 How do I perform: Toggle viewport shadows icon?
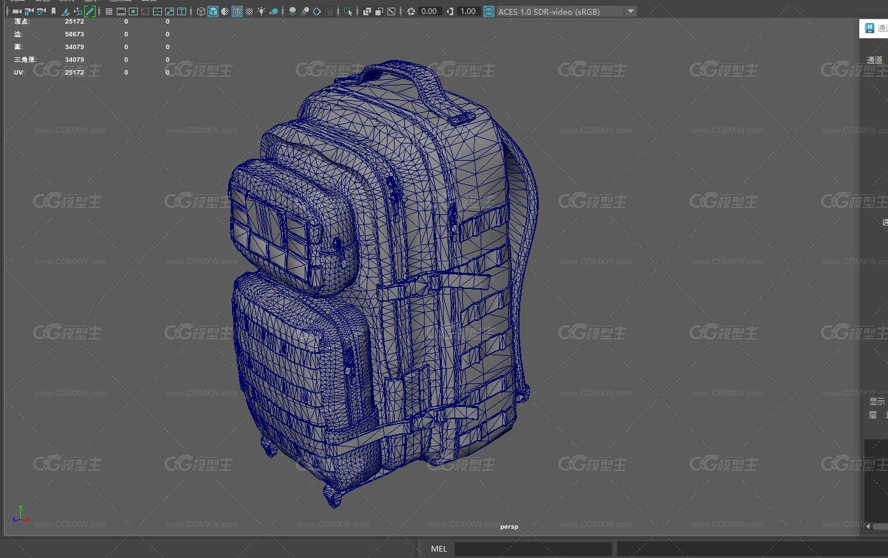click(274, 11)
